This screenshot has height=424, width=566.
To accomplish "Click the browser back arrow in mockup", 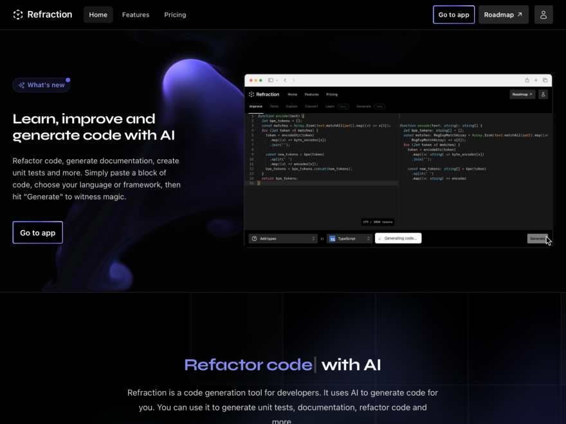I will pos(285,80).
